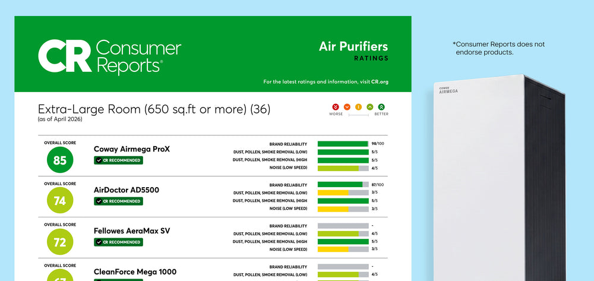
Task: Click the 'Air Purifiers' title
Action: tap(353, 46)
